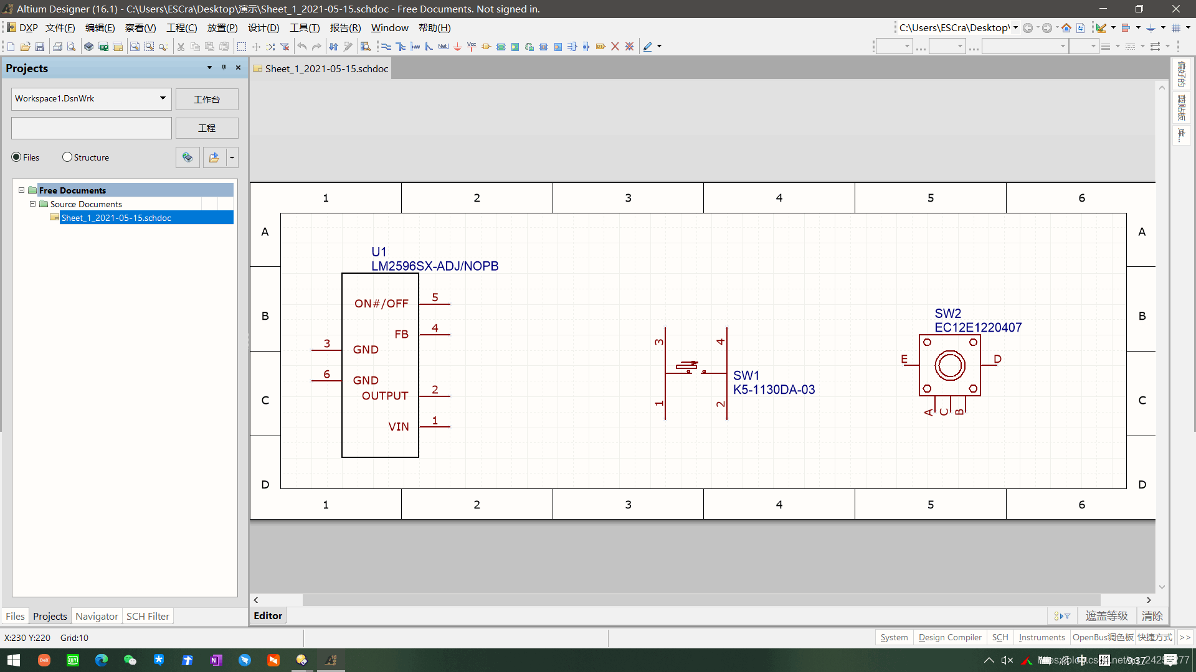Click the 工程 button
This screenshot has height=672, width=1196.
click(x=206, y=127)
